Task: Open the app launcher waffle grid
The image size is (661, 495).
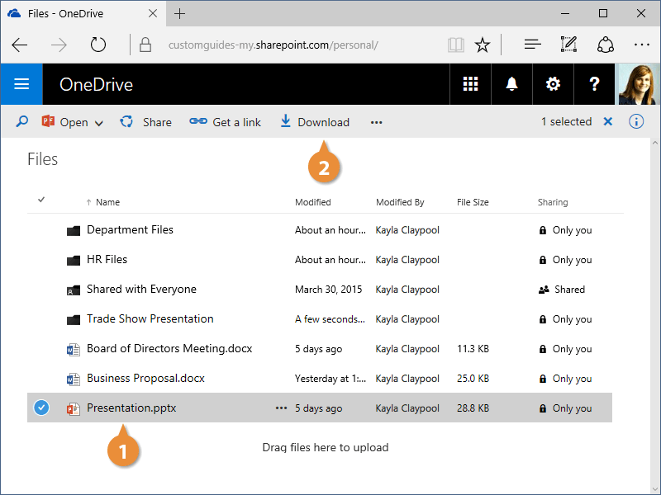Action: 470,84
